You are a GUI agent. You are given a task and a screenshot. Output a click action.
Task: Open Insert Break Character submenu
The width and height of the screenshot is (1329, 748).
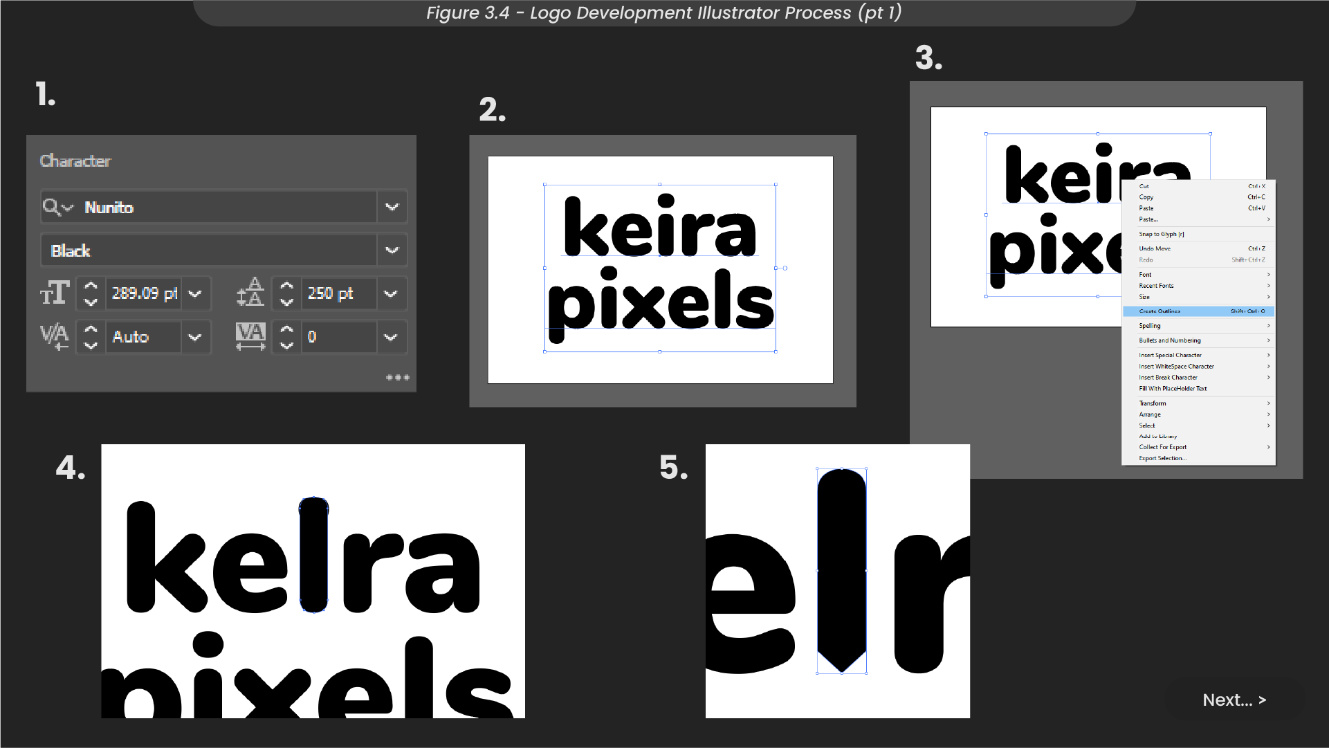tap(1199, 378)
